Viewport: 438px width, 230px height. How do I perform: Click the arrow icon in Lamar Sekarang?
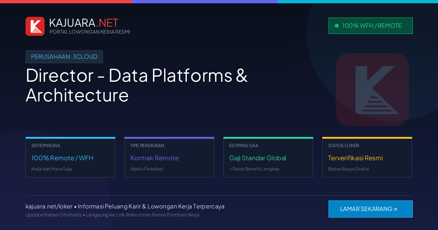(395, 210)
